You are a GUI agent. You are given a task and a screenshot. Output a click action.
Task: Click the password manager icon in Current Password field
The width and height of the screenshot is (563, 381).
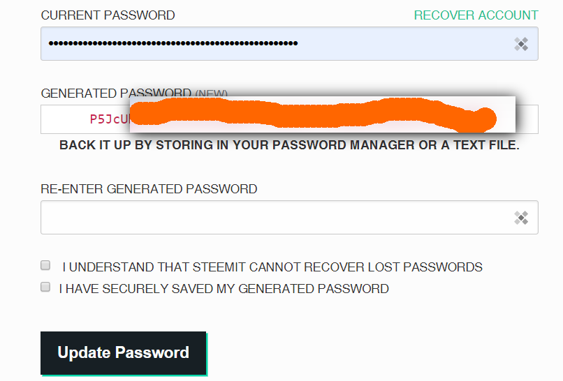click(521, 44)
